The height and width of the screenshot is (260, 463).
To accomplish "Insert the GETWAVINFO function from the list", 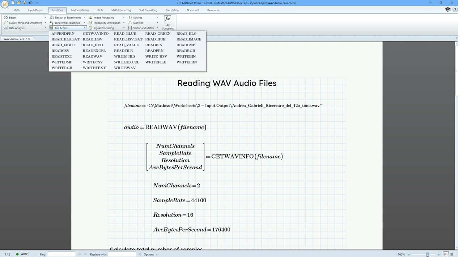I will pyautogui.click(x=95, y=34).
